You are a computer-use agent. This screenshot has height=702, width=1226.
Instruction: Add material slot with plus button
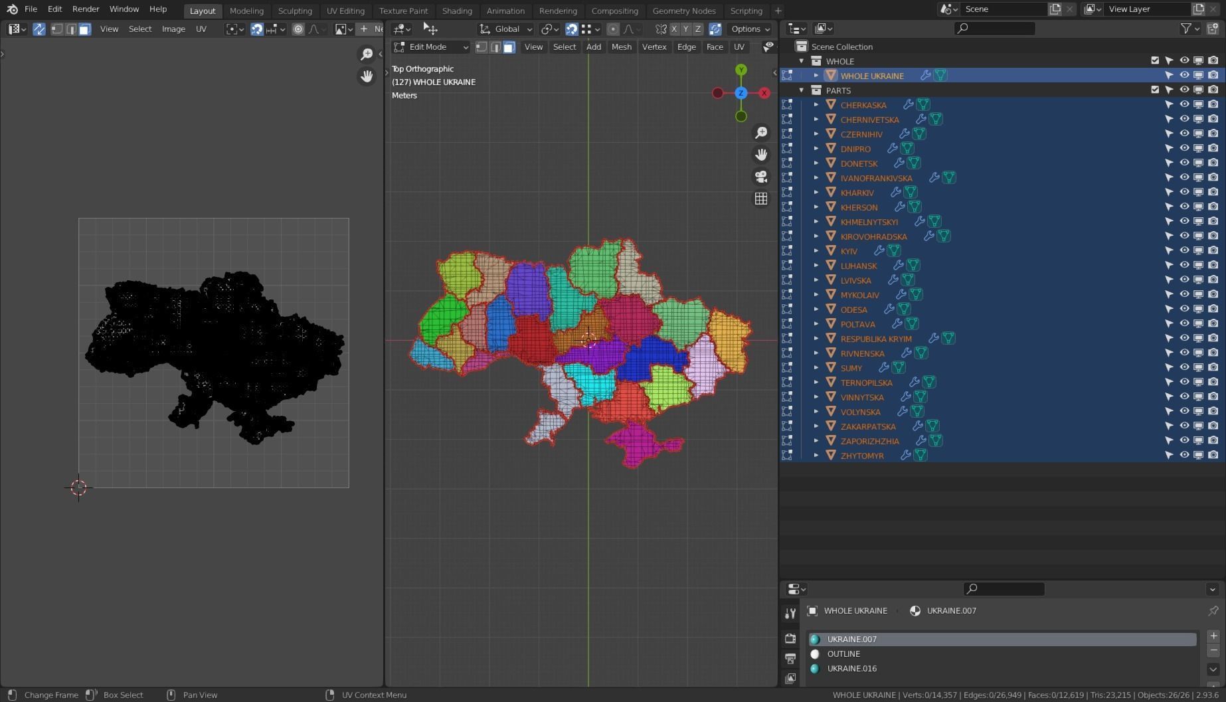pyautogui.click(x=1213, y=636)
